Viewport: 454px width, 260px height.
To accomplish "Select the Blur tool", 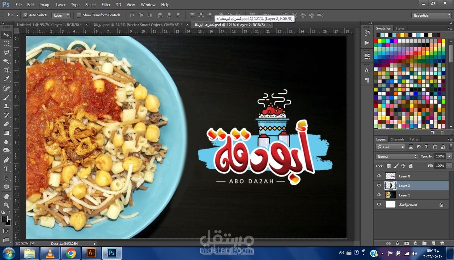I will pyautogui.click(x=6, y=142).
